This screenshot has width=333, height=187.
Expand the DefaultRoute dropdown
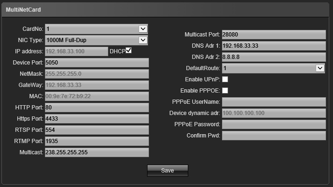tap(274, 68)
